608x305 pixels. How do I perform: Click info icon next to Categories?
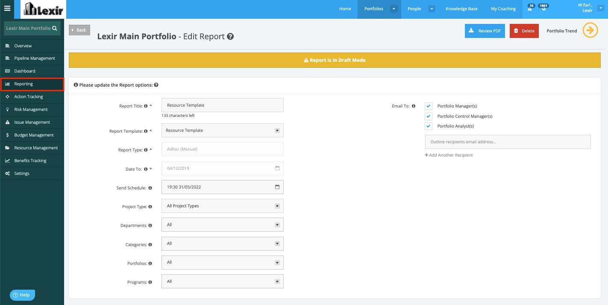click(150, 245)
